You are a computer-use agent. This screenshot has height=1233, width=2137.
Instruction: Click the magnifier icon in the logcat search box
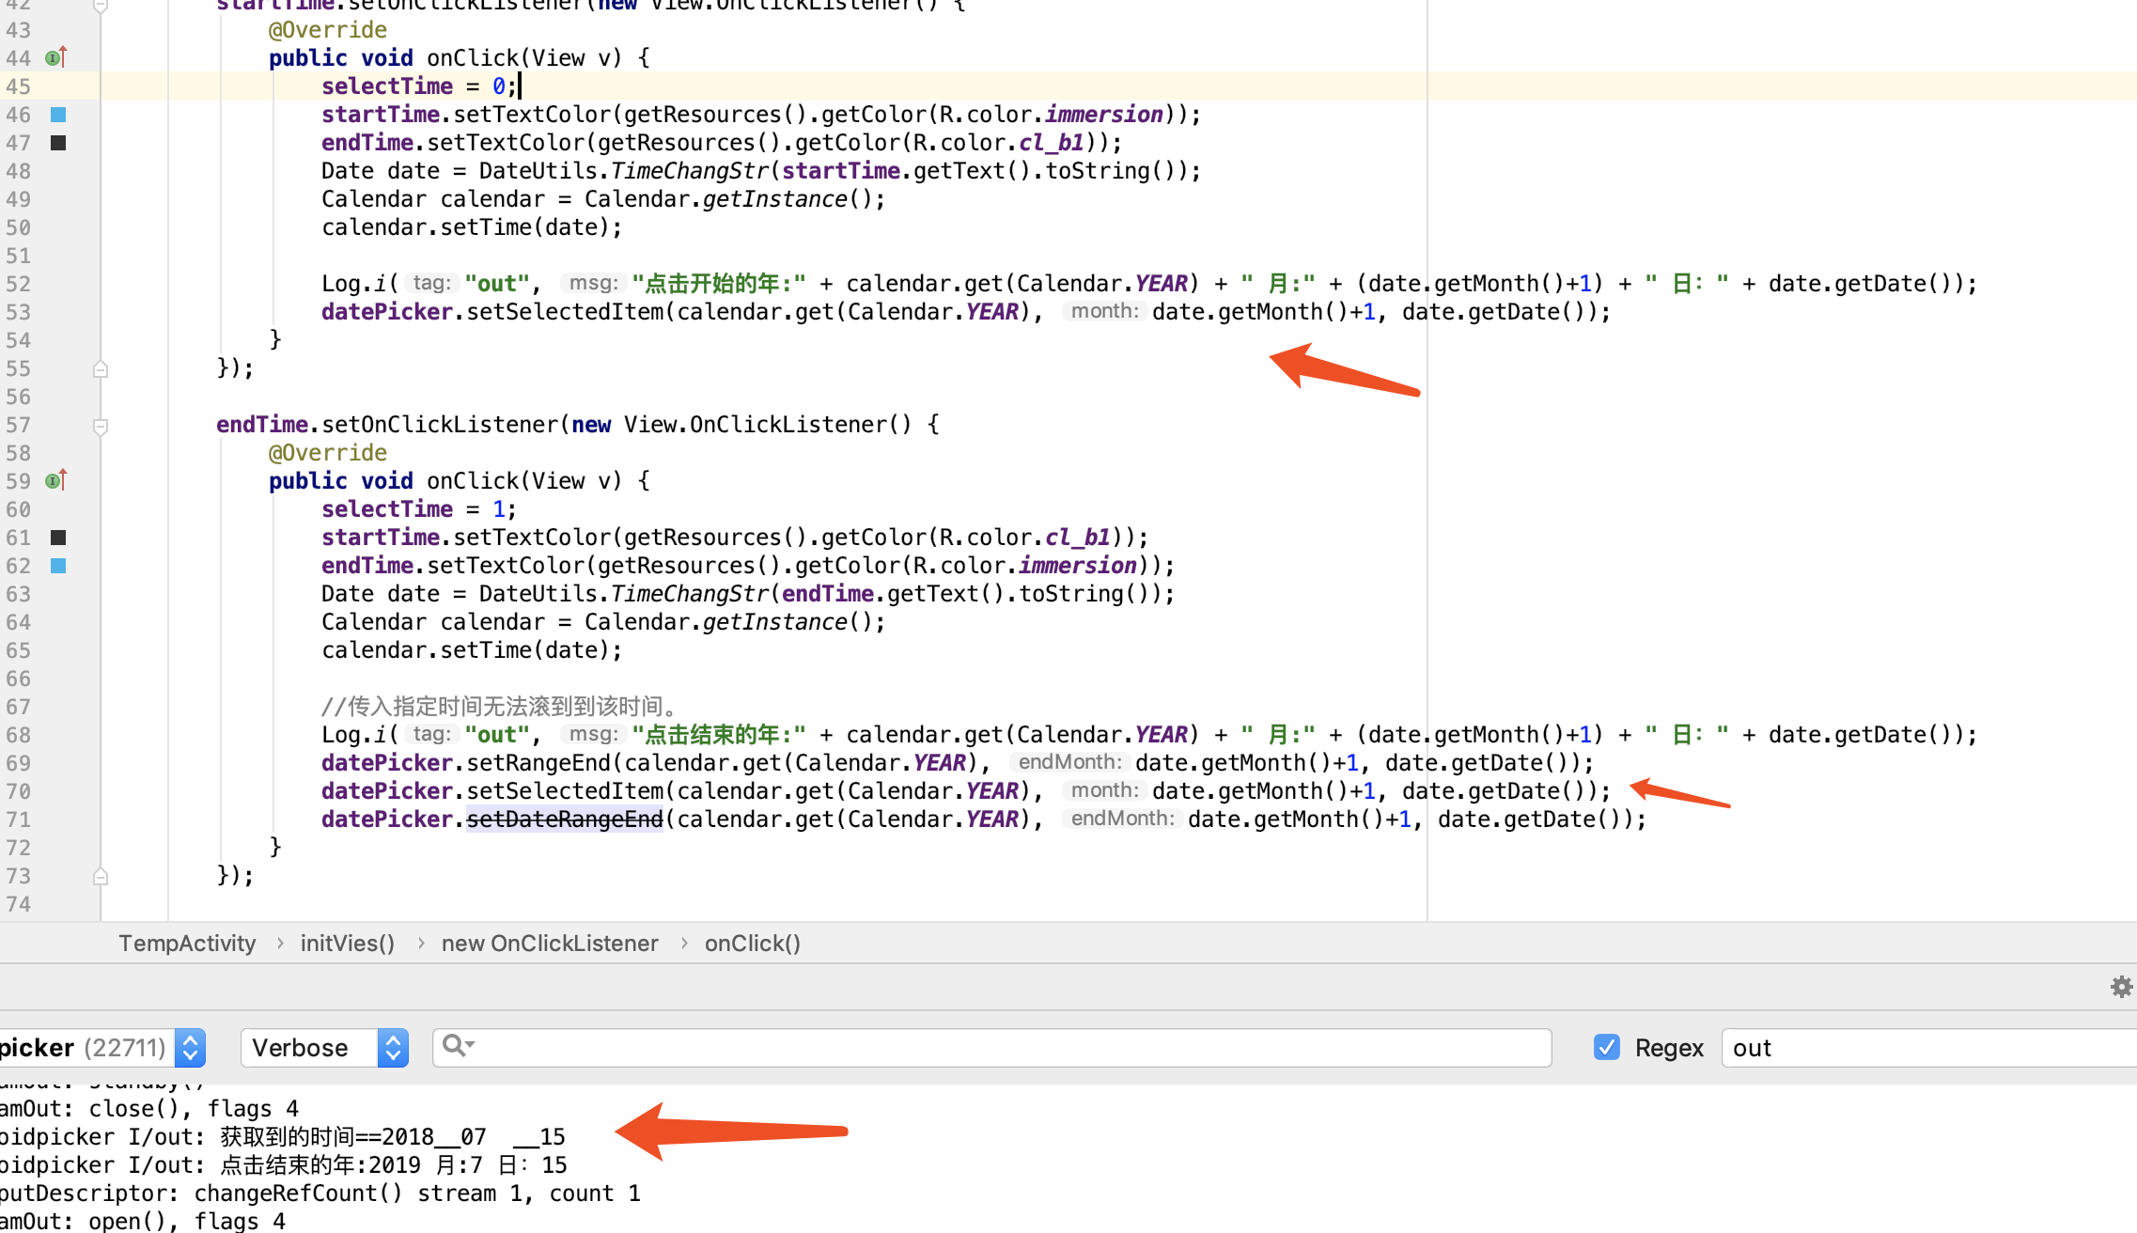(x=458, y=1046)
